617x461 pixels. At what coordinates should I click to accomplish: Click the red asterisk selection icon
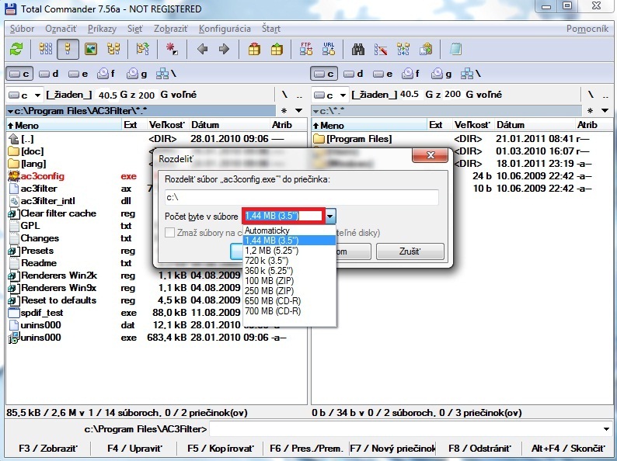pyautogui.click(x=172, y=49)
